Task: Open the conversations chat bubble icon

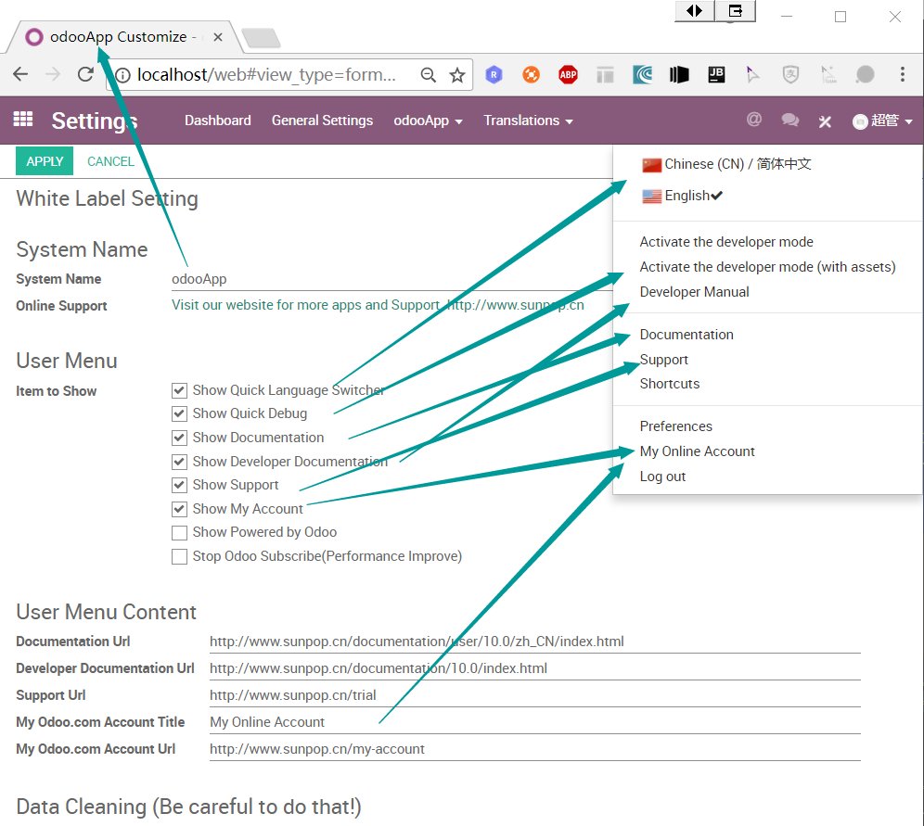Action: pyautogui.click(x=789, y=121)
